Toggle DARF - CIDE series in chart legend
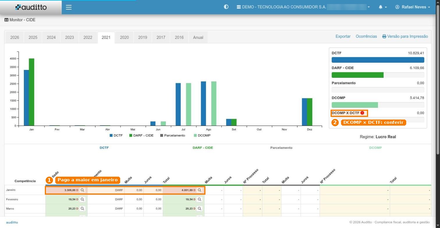This screenshot has width=440, height=228. click(141, 135)
